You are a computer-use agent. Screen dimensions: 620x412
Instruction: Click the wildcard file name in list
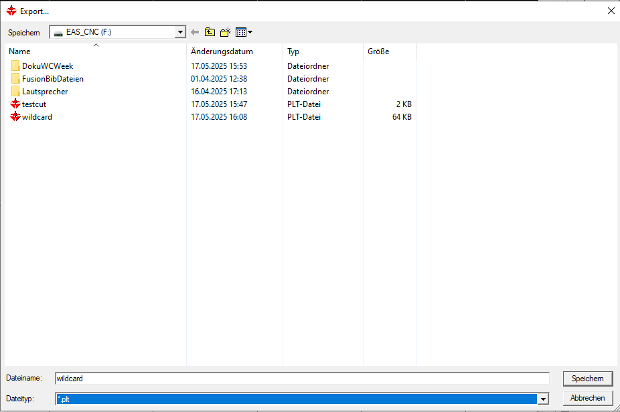pos(37,116)
